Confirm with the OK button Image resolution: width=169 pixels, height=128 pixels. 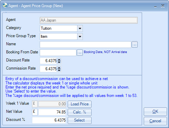pos(155,111)
